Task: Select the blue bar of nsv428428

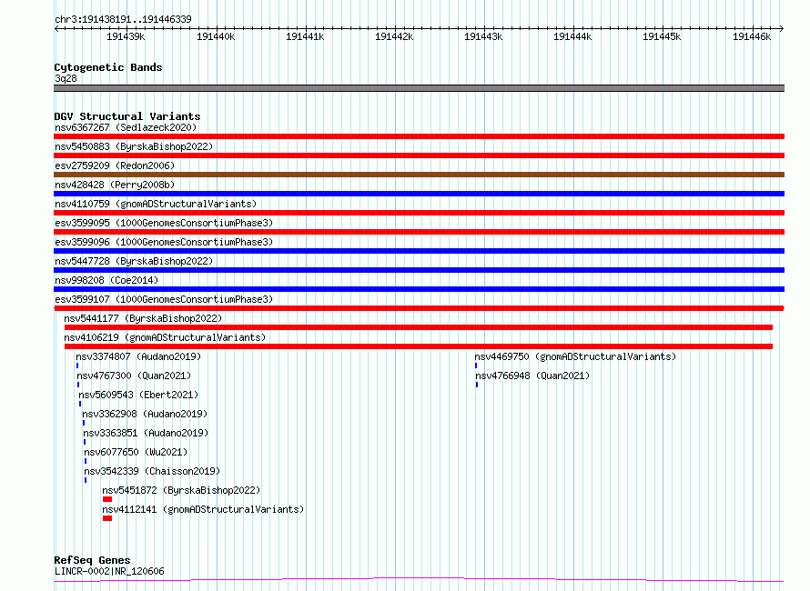Action: [419, 194]
